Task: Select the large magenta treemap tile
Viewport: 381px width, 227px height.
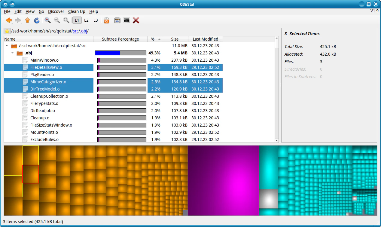Action: (223, 180)
